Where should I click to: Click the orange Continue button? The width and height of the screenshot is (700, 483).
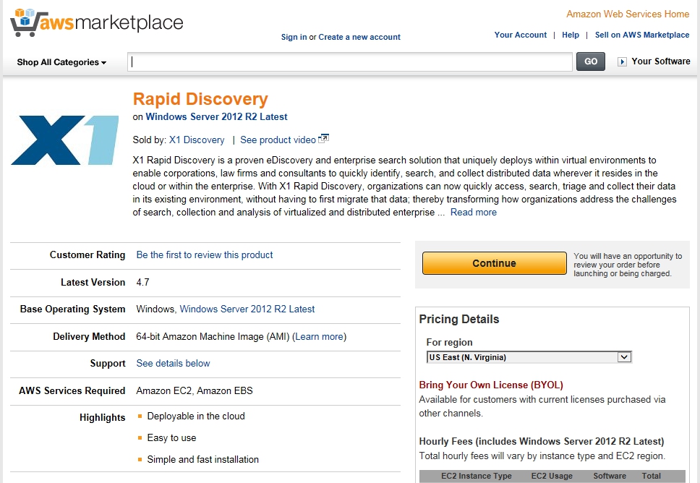pyautogui.click(x=494, y=263)
